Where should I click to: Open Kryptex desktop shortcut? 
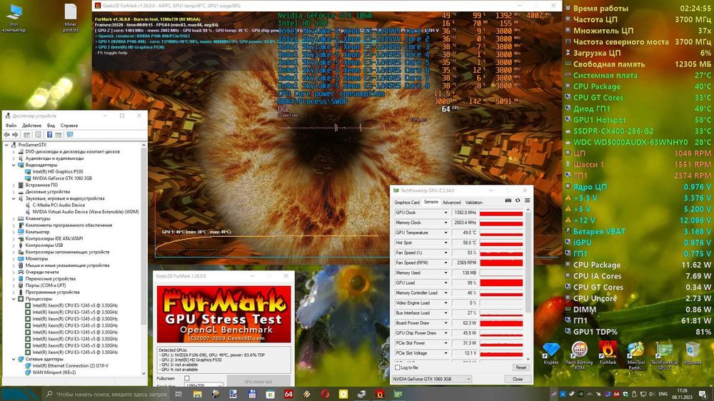pyautogui.click(x=551, y=354)
